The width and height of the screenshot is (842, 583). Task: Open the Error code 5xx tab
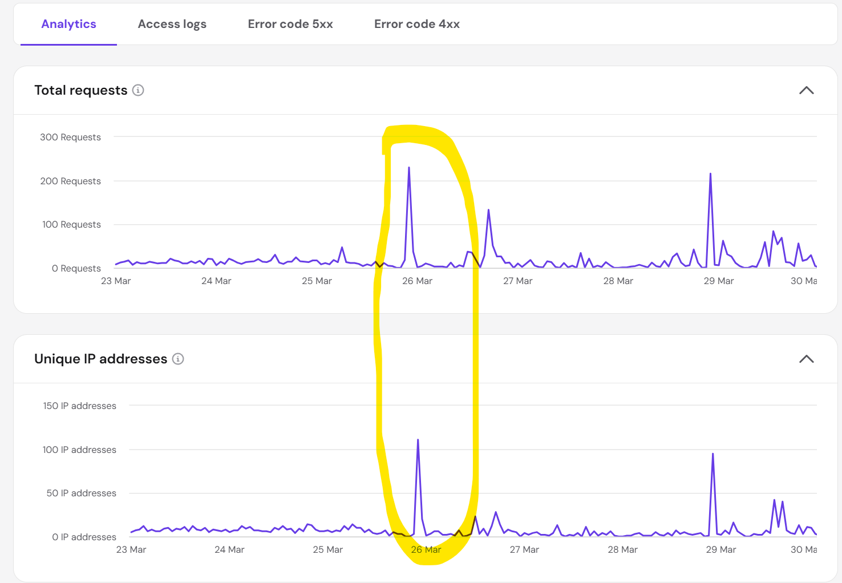(x=290, y=24)
